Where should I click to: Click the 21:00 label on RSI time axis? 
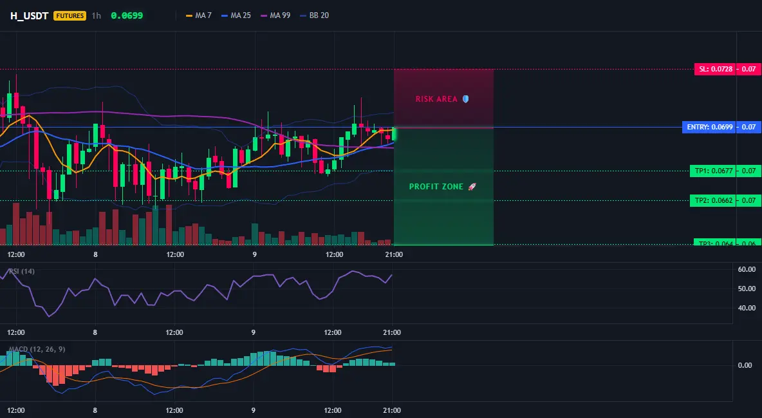392,333
